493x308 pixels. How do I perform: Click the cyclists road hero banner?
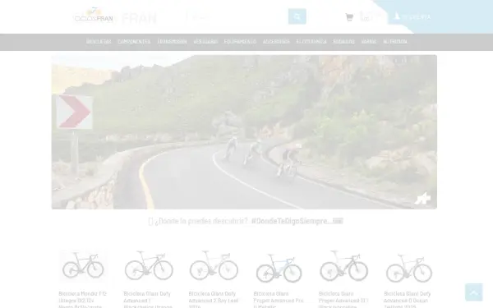tap(244, 132)
